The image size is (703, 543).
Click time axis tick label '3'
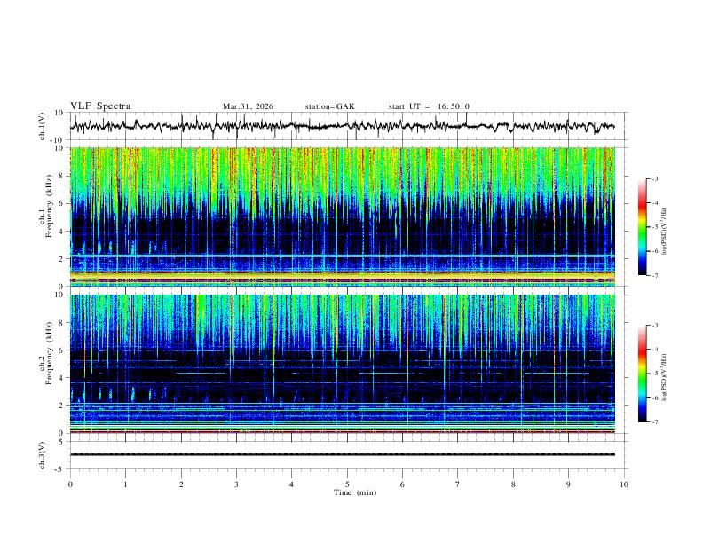[x=236, y=484]
